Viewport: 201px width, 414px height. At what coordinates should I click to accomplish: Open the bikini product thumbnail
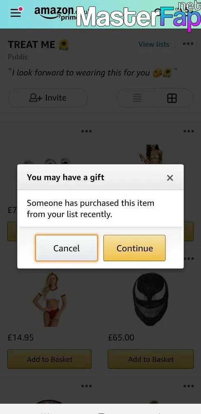[x=151, y=154]
